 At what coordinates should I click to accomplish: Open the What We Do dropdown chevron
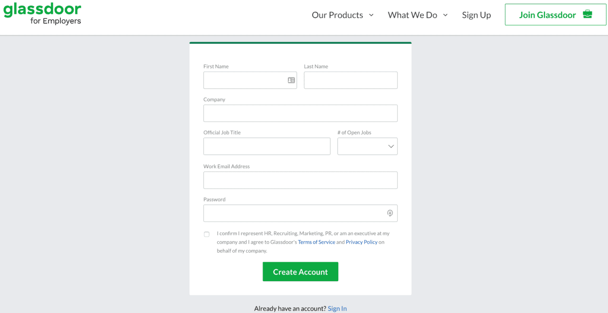click(445, 15)
